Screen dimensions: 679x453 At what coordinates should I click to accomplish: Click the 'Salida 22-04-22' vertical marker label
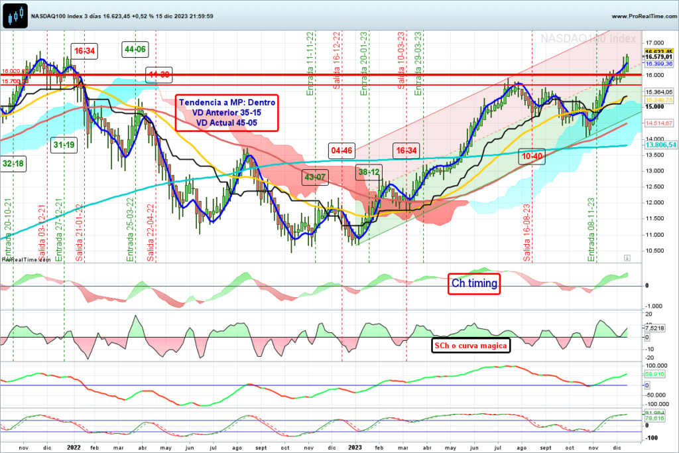point(151,233)
